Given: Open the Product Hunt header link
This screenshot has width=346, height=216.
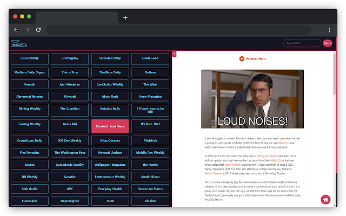Looking at the screenshot, I should point(256,59).
